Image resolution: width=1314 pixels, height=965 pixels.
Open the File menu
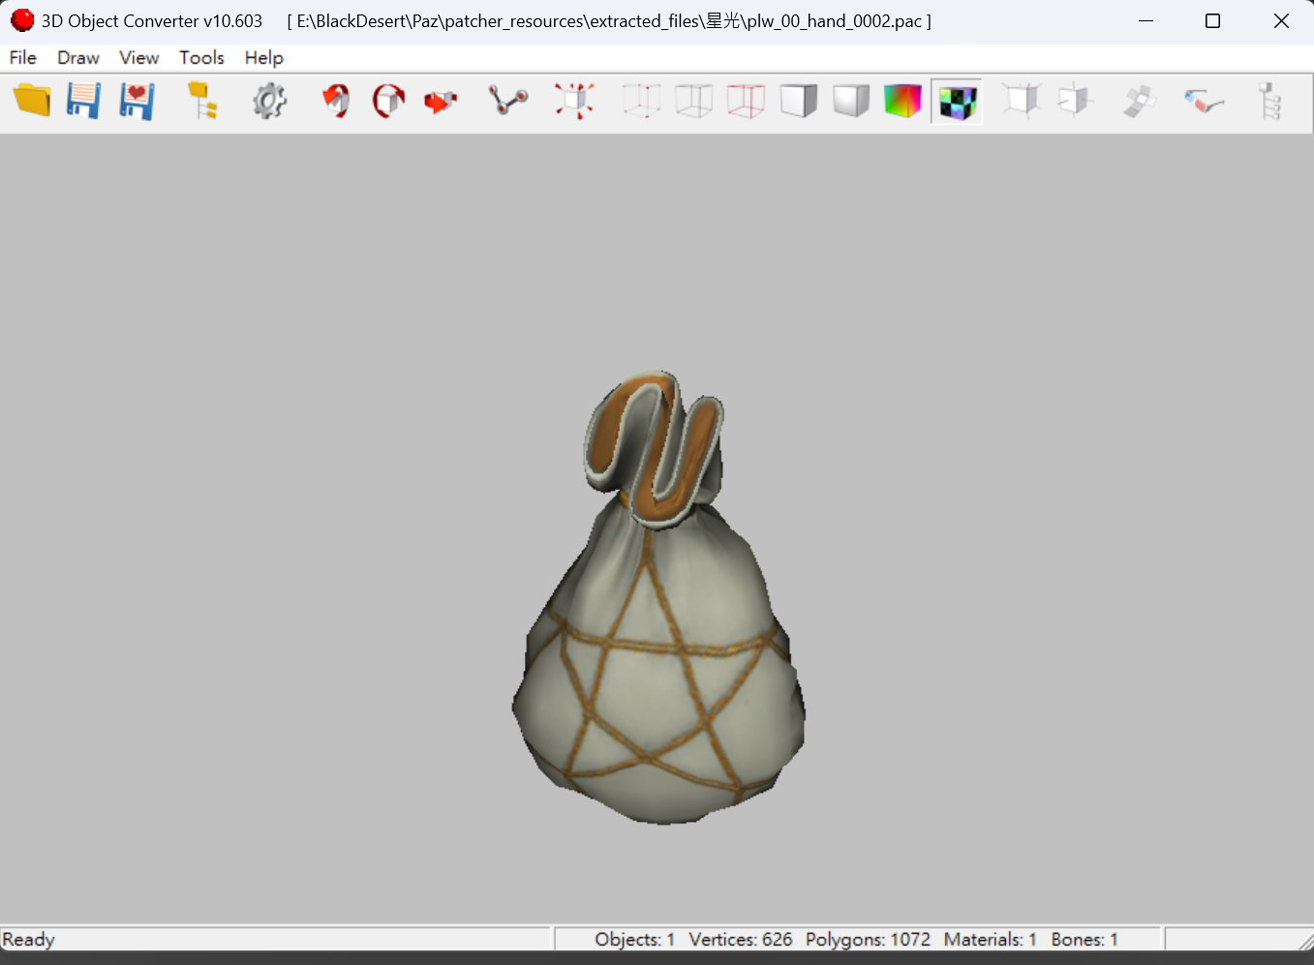pyautogui.click(x=22, y=58)
